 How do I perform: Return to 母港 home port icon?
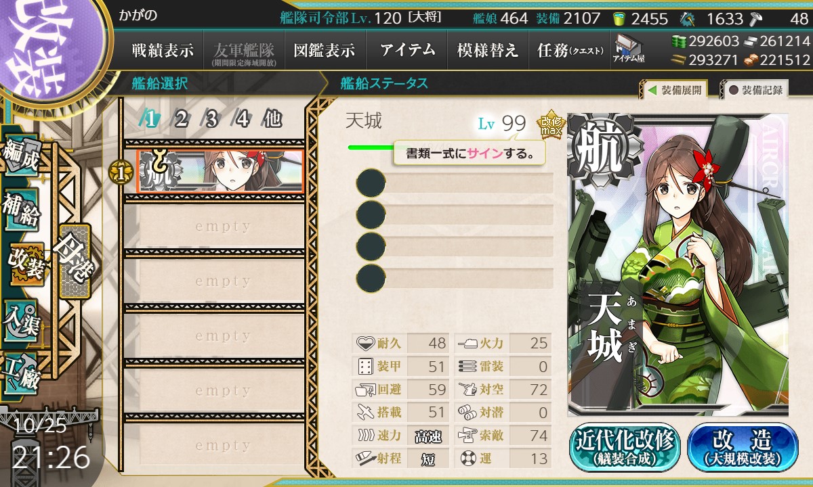[x=73, y=260]
